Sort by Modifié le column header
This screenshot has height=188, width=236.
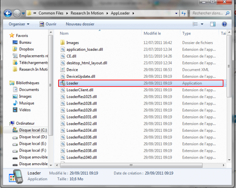pyautogui.click(x=152, y=33)
